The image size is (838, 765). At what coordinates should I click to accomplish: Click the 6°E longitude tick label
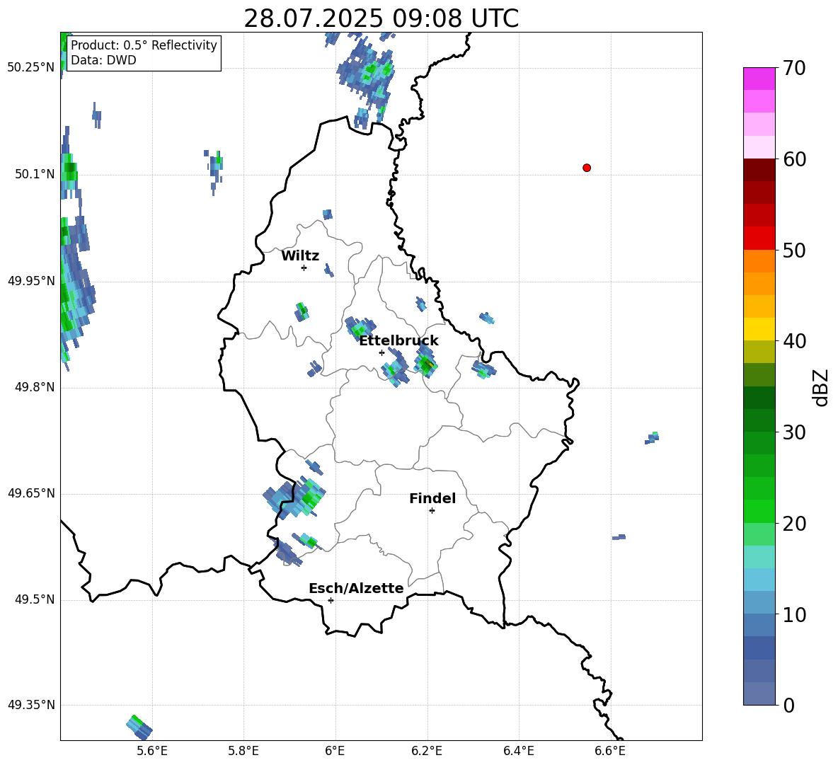tap(335, 751)
